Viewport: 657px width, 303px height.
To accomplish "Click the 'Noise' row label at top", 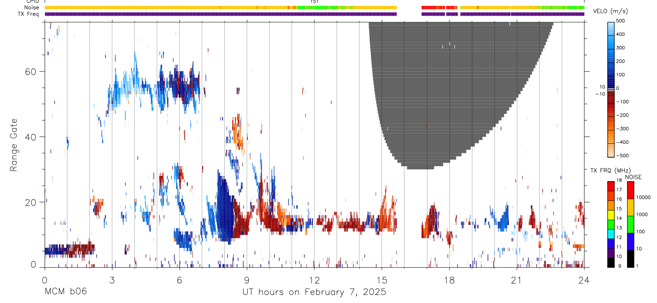I will [31, 7].
